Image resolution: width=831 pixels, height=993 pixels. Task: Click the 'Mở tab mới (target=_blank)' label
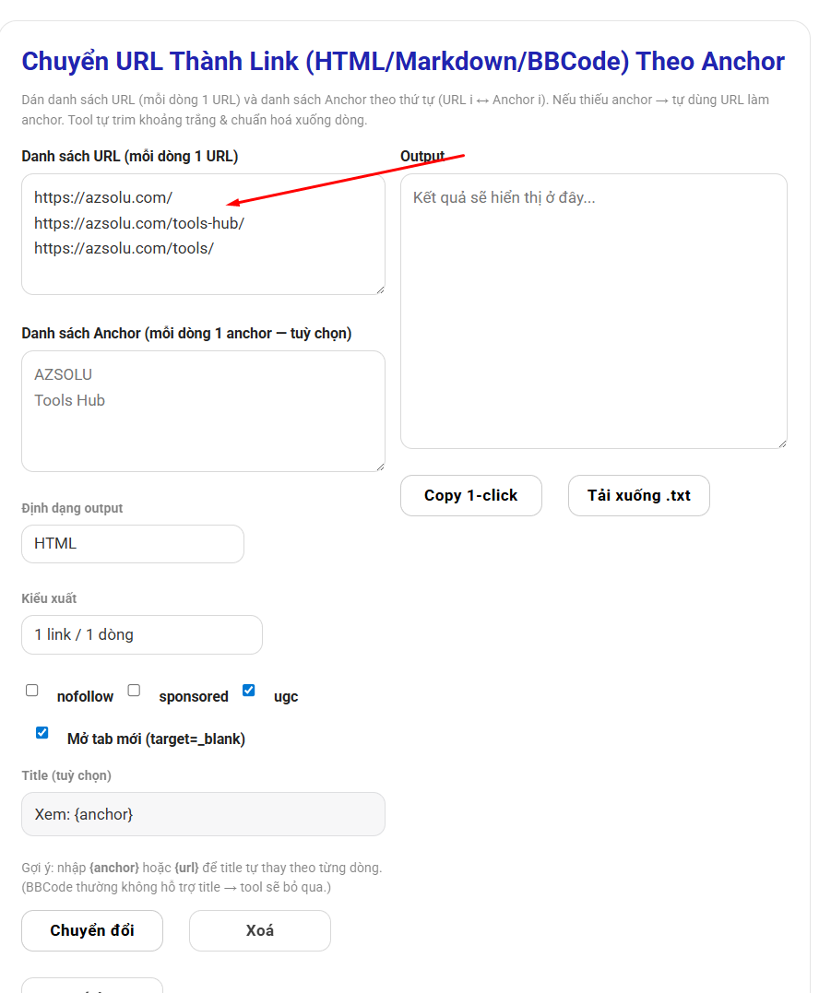click(x=157, y=739)
